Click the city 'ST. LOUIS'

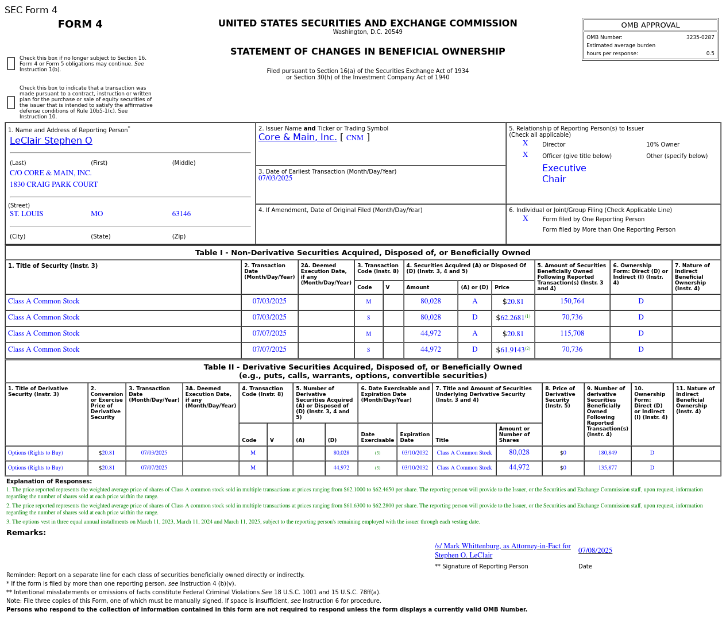[26, 214]
